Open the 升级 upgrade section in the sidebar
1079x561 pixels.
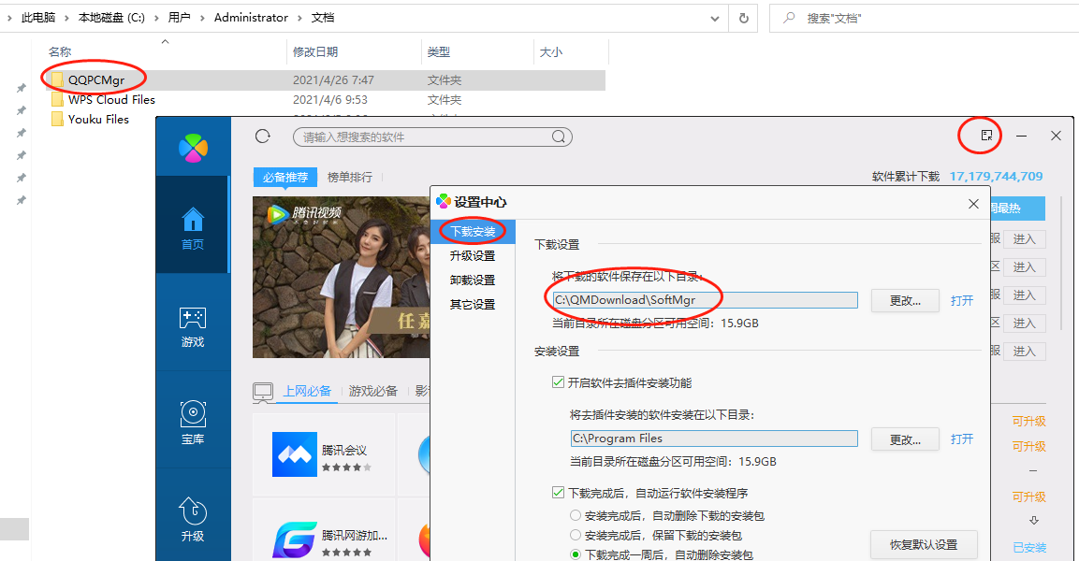tap(193, 520)
